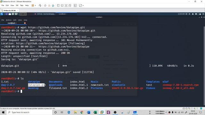This screenshot has height=115, width=205.
Task: Expand the stretch guest dropdown arrow
Action: coord(83,5)
